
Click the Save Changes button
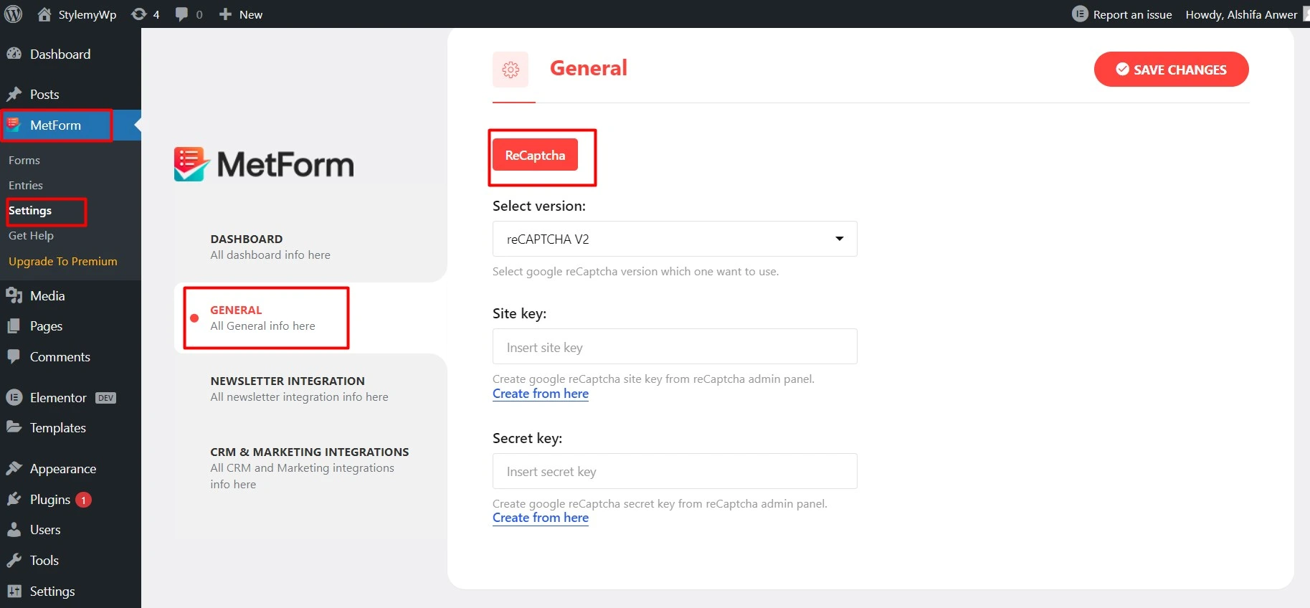click(1171, 70)
